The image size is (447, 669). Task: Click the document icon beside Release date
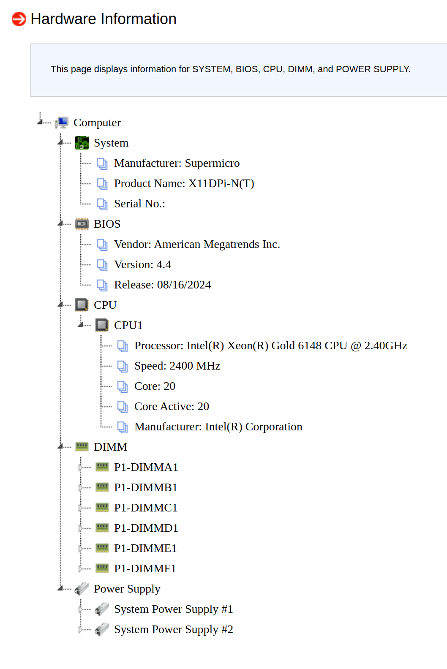click(x=102, y=285)
